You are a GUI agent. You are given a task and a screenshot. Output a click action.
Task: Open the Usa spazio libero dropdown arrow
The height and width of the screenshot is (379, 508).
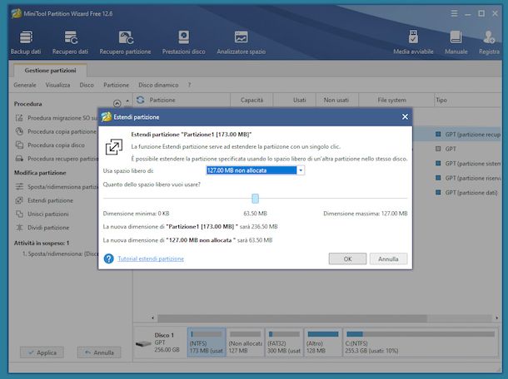[x=301, y=170]
